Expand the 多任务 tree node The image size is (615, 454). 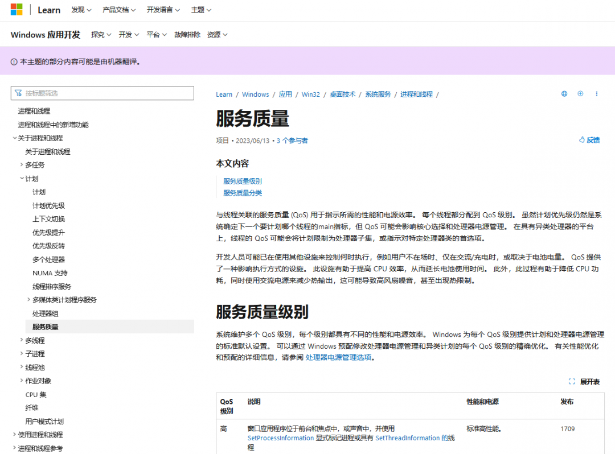point(22,165)
